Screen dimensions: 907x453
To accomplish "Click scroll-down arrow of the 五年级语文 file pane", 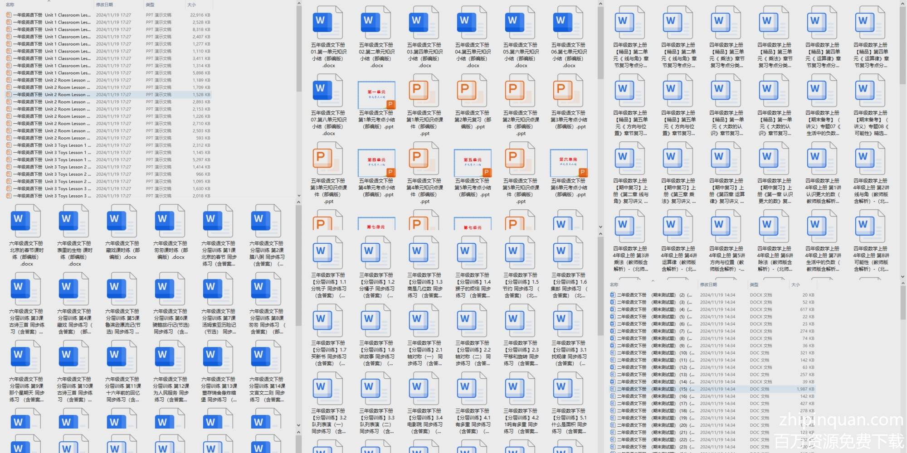I will tap(600, 227).
